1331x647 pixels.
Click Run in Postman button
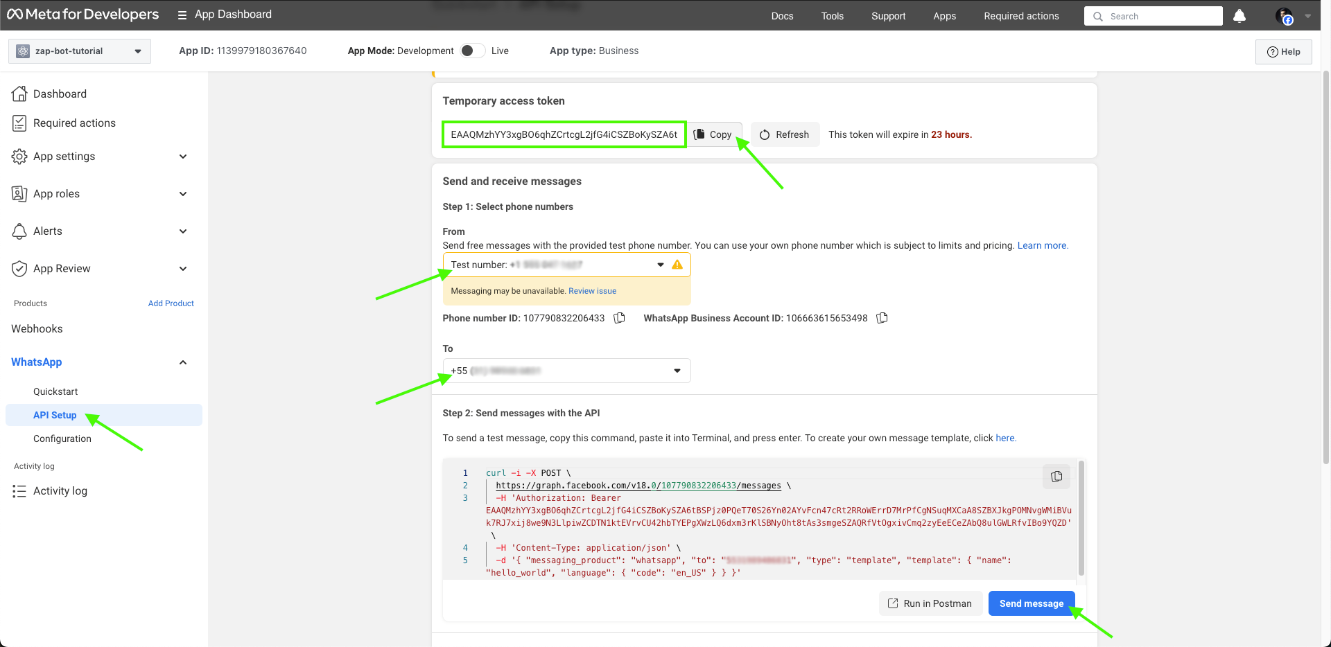tap(930, 603)
